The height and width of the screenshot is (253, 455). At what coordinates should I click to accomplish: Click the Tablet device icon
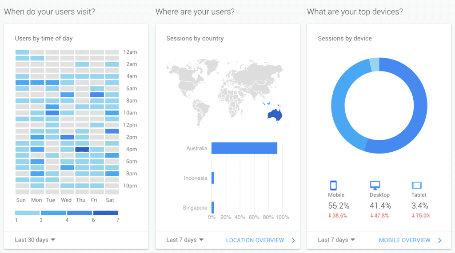[x=416, y=186]
